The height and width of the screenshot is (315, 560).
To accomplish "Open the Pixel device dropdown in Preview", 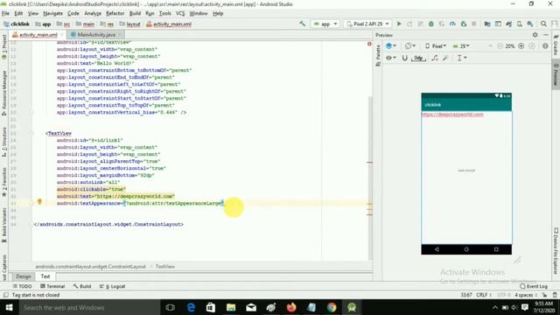I will click(436, 46).
